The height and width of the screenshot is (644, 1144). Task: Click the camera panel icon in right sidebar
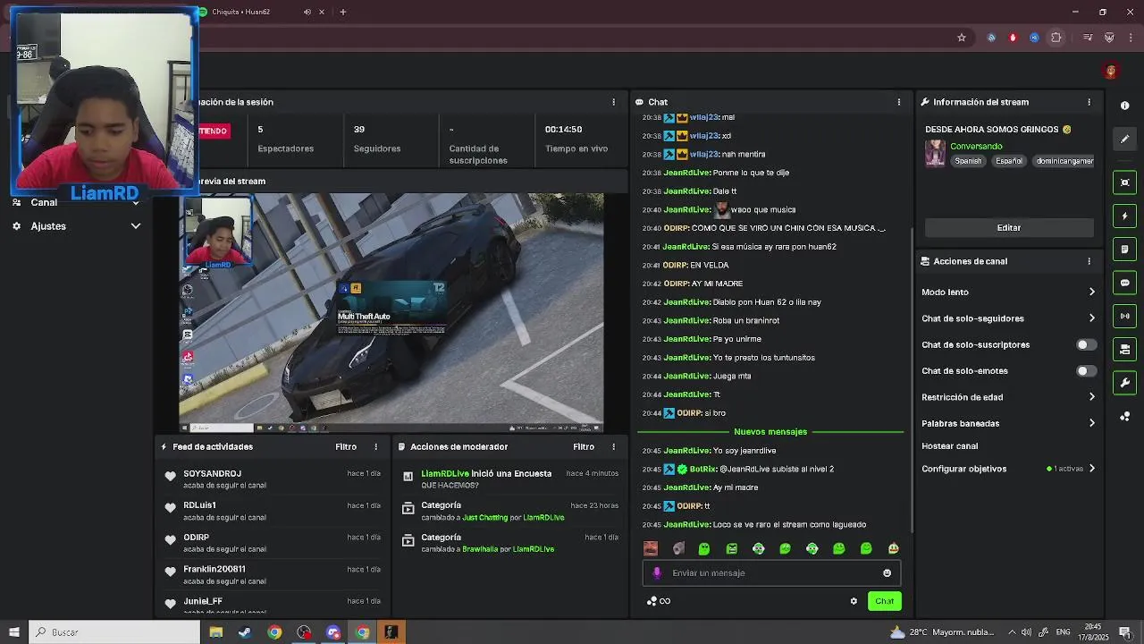[x=1124, y=349]
